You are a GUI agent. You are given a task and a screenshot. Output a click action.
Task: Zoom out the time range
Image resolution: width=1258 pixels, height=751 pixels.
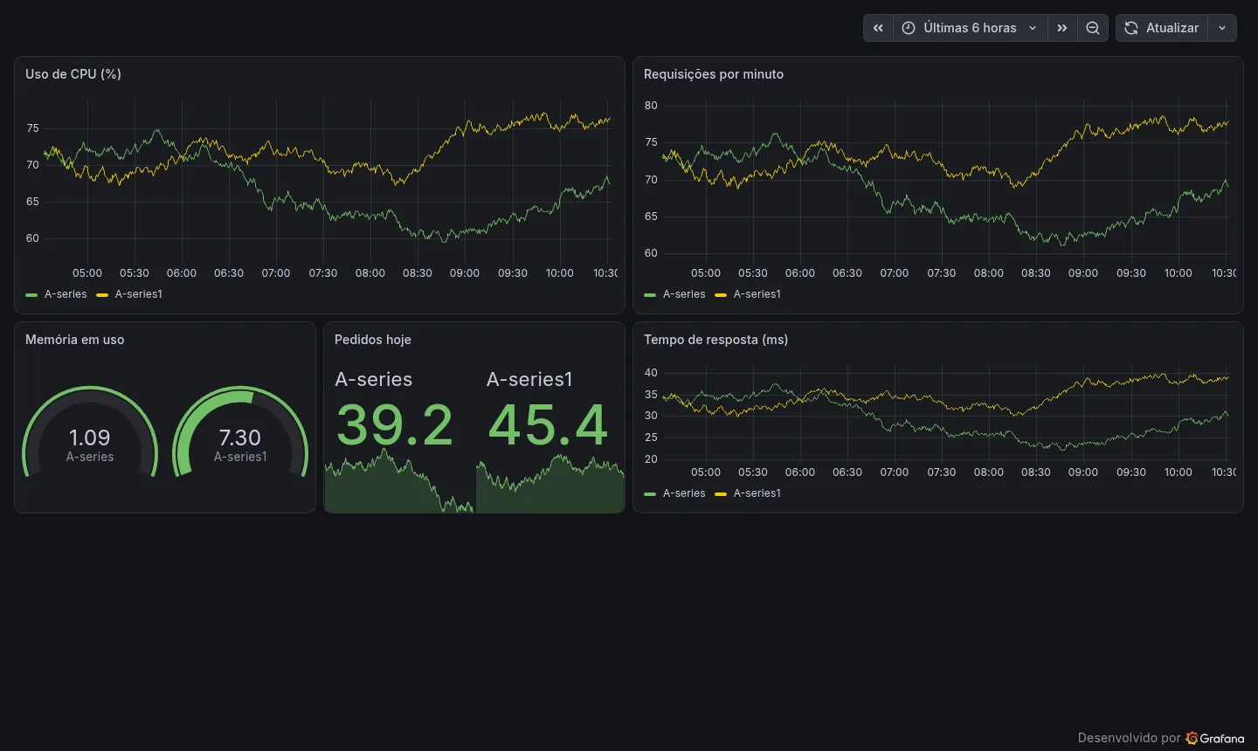[x=1093, y=28]
